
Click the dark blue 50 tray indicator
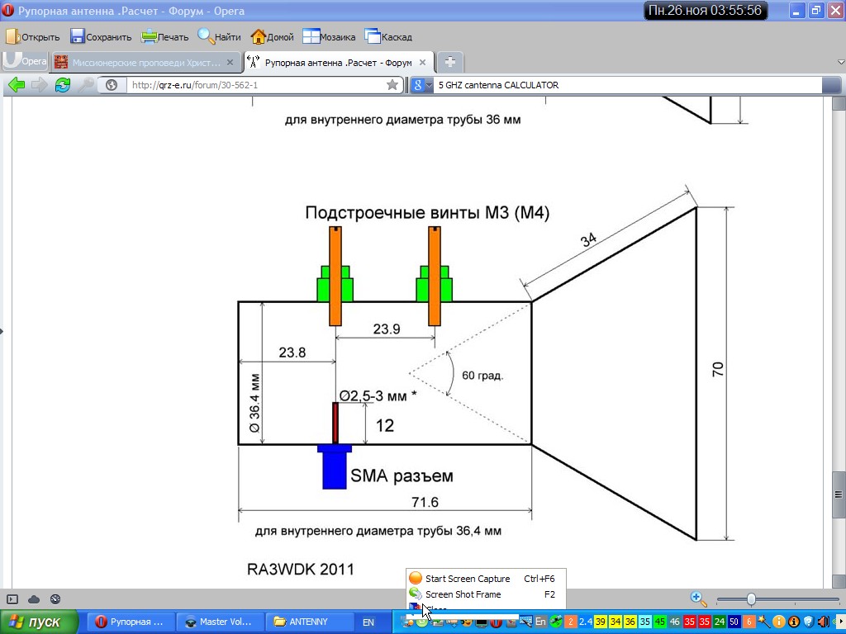(734, 622)
